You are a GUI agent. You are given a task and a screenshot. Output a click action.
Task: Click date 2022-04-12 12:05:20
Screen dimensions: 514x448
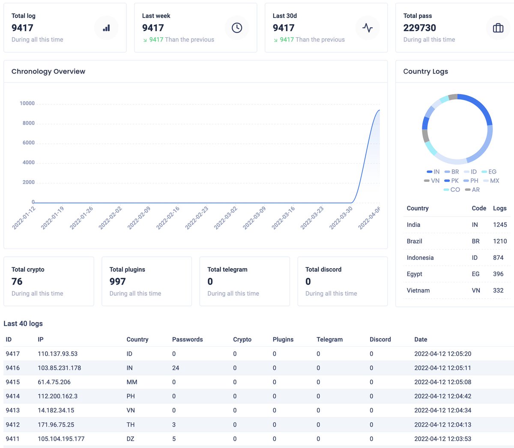click(443, 354)
